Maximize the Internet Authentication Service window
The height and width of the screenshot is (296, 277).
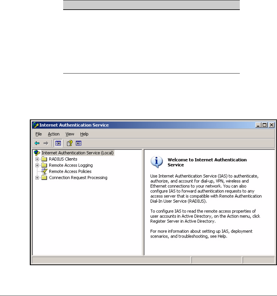coord(264,125)
